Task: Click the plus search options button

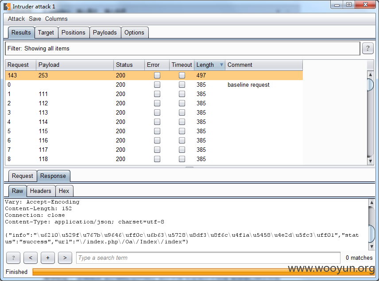Action: [x=48, y=258]
